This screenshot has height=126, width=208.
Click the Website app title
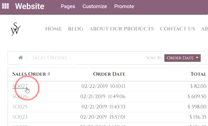pyautogui.click(x=30, y=6)
